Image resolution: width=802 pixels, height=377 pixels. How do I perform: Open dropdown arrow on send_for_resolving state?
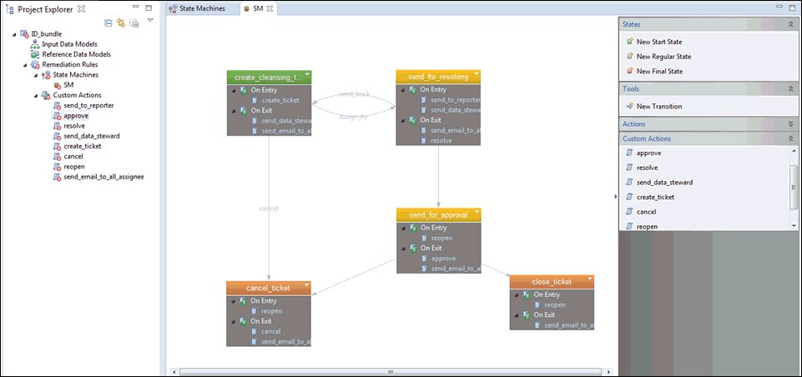pyautogui.click(x=477, y=74)
